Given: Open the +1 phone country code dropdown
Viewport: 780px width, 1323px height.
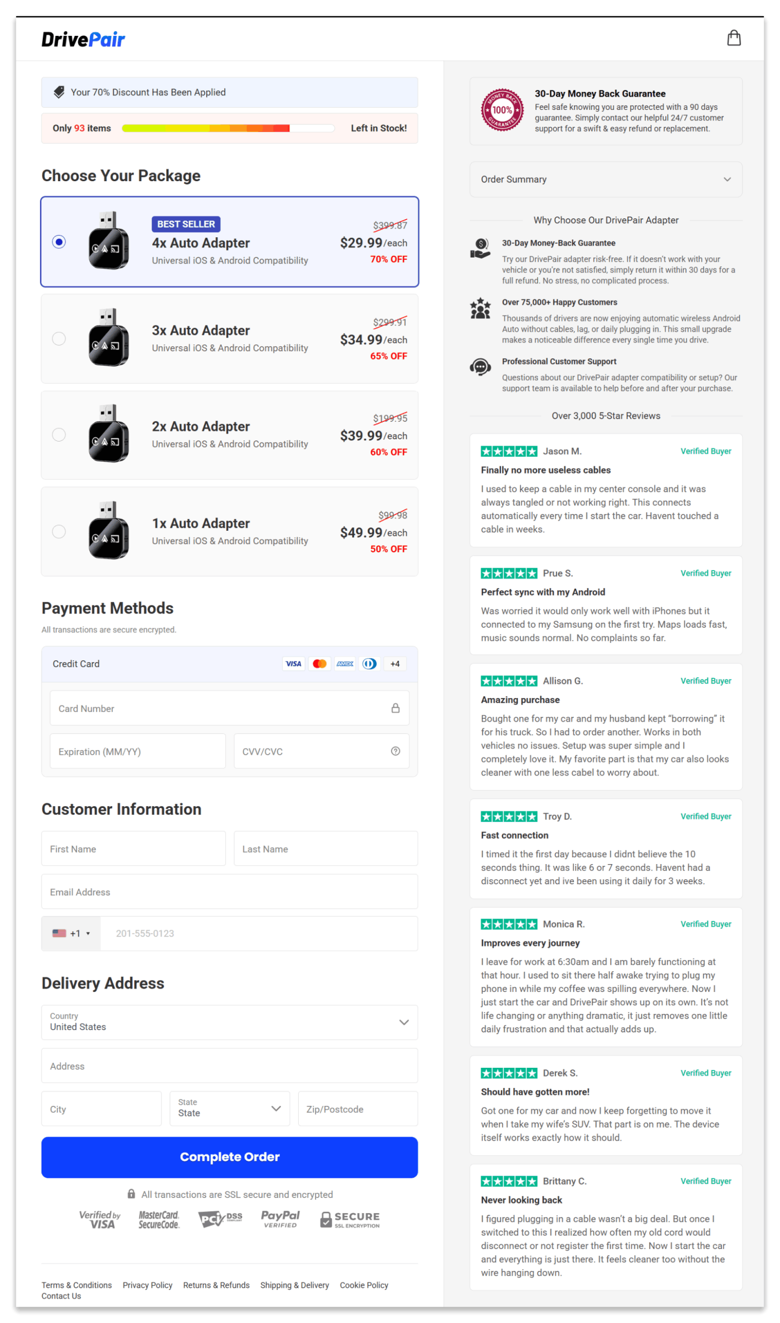Looking at the screenshot, I should [x=71, y=933].
